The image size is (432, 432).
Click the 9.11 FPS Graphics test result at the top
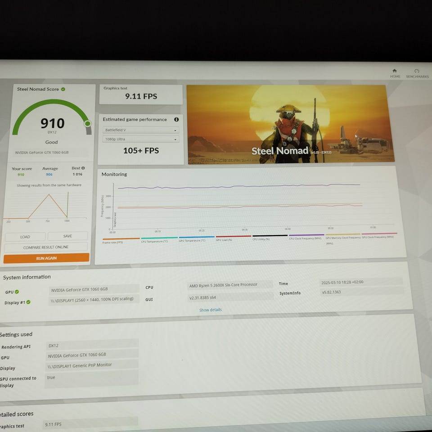(141, 96)
